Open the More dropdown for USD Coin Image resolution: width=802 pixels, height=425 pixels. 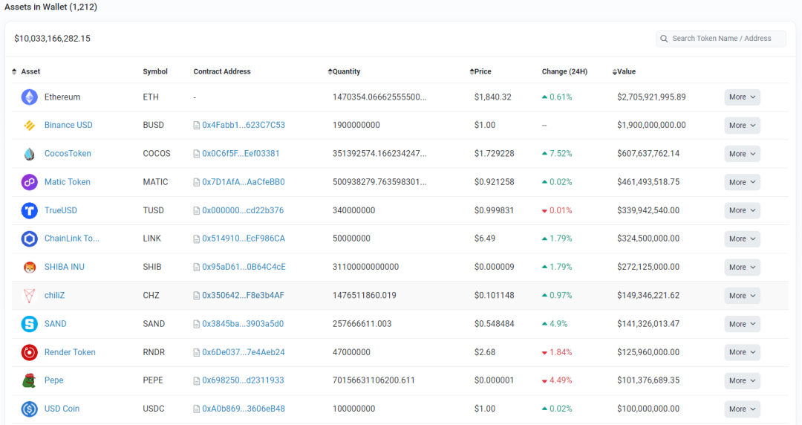(742, 409)
